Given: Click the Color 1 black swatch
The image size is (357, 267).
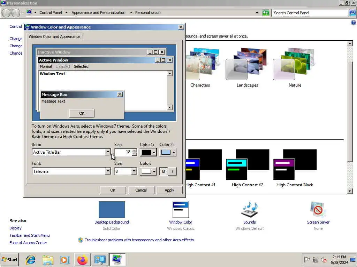Looking at the screenshot, I should coord(146,152).
